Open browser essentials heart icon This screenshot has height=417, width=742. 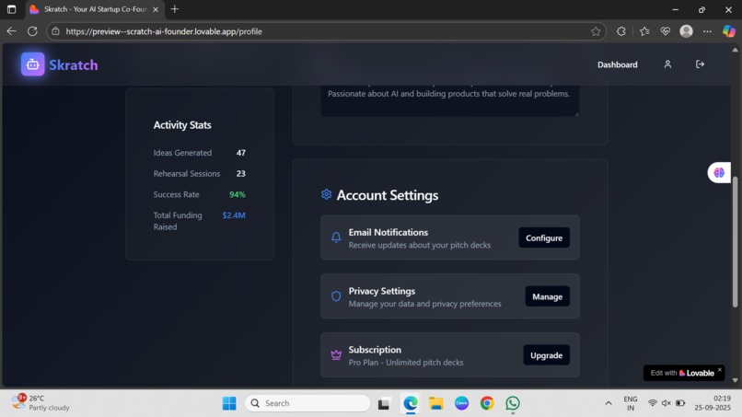click(x=666, y=31)
